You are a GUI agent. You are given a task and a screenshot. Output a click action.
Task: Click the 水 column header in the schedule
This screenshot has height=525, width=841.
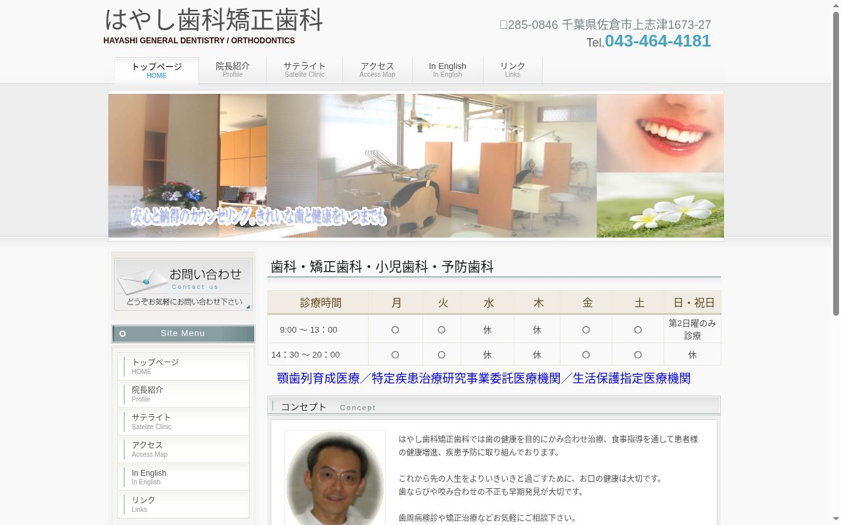488,303
